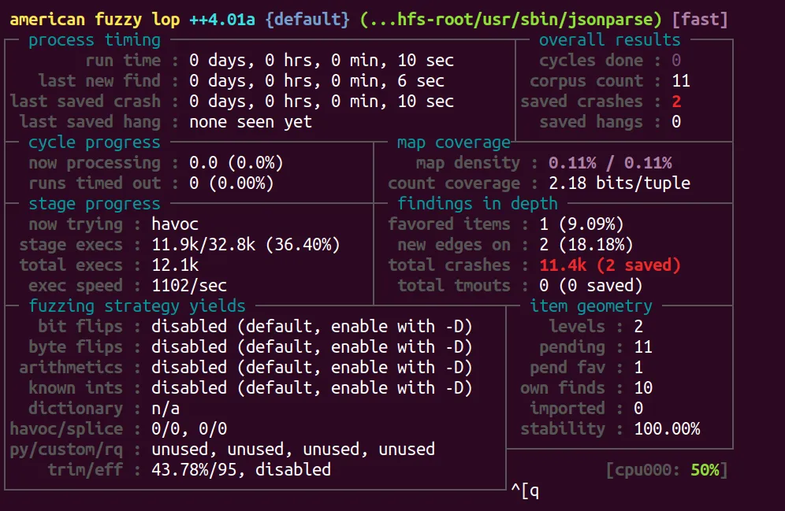Screen dimensions: 785x511
Task: Select the version string "++4.01a"
Action: tap(222, 20)
